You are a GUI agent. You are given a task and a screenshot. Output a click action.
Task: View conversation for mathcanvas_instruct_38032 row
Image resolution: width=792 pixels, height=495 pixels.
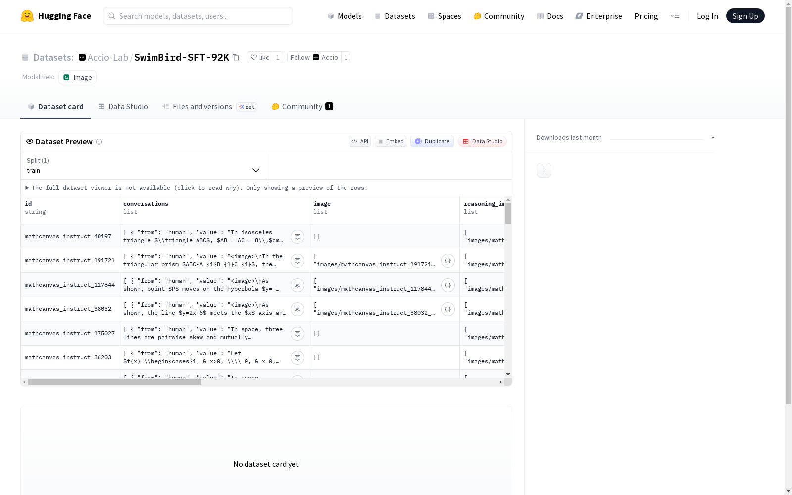pos(297,309)
